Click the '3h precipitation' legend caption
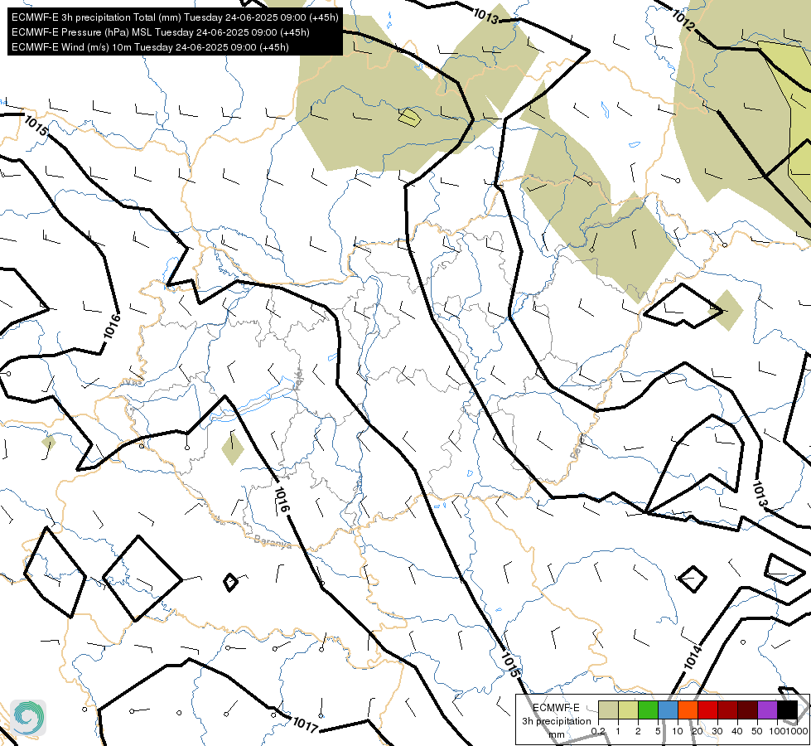The image size is (811, 746). coord(556,721)
